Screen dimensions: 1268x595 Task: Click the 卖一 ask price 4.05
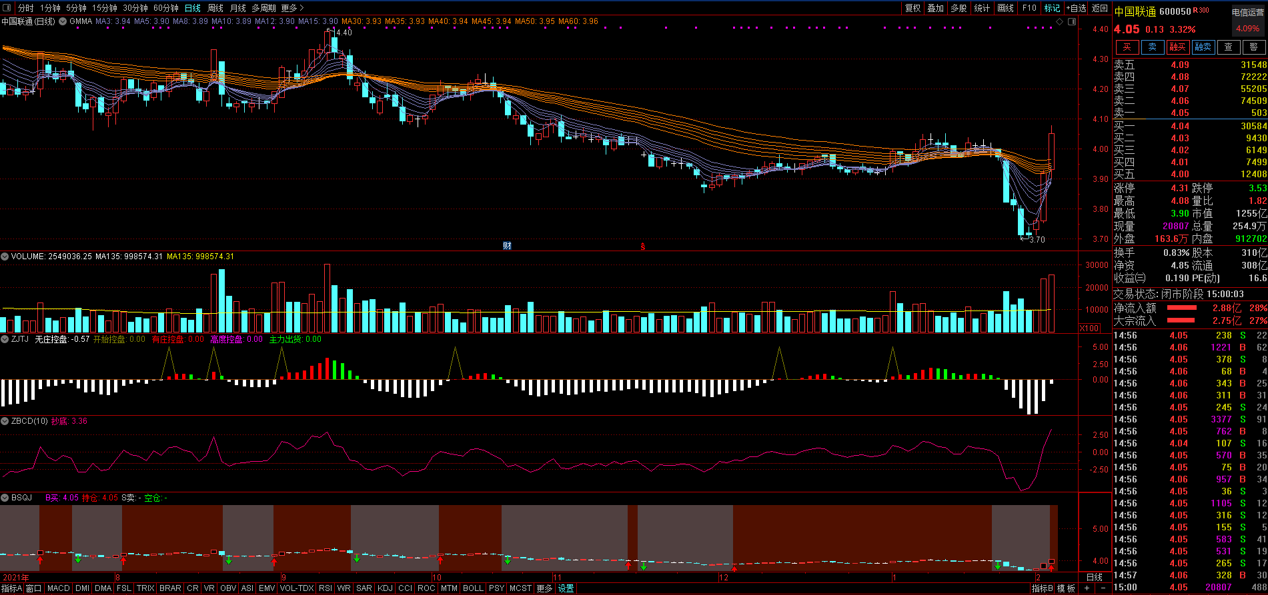click(x=1180, y=113)
